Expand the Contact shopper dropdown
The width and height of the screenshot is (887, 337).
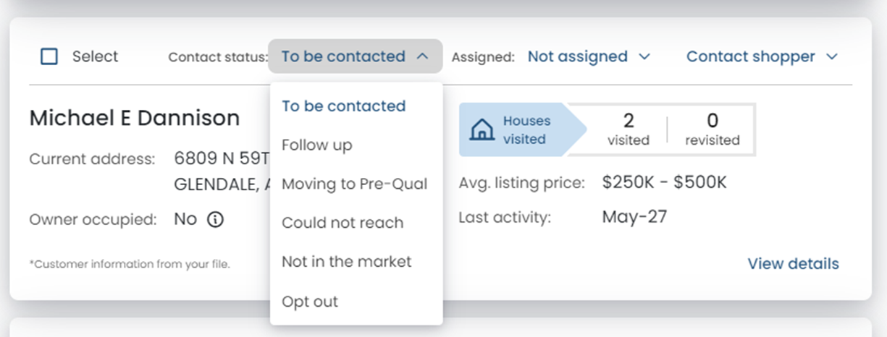(762, 56)
